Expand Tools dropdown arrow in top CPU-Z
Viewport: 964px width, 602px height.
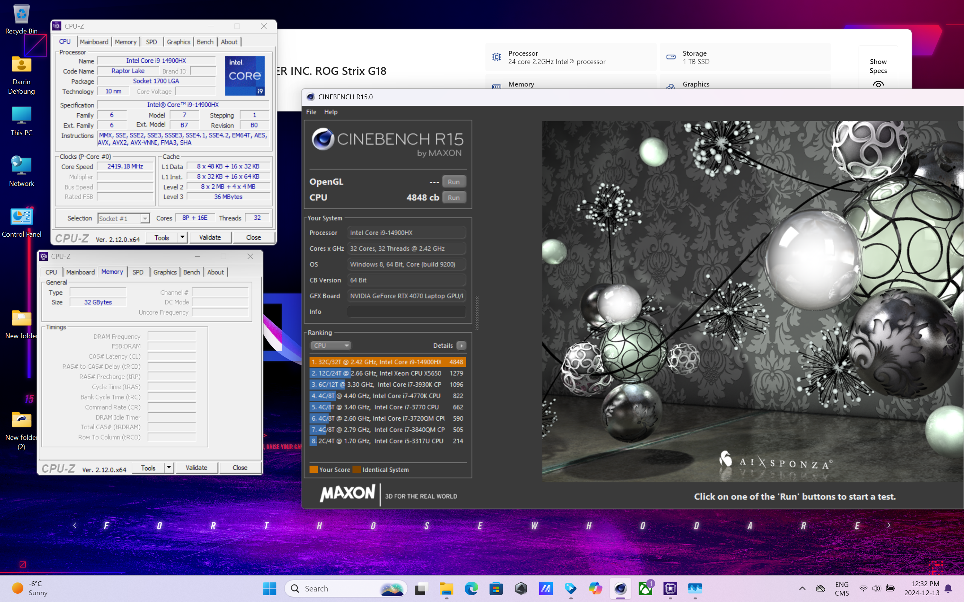pos(182,237)
